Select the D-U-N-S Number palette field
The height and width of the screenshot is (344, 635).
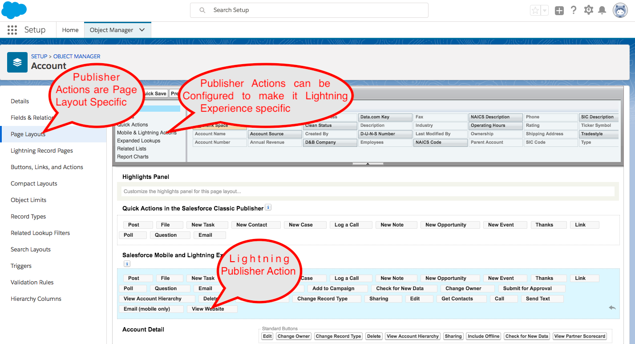[x=385, y=134]
